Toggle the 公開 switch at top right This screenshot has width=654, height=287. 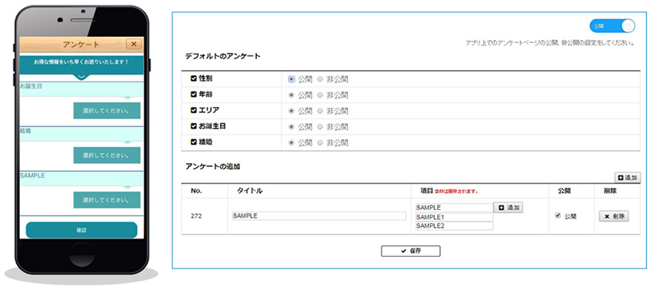click(x=612, y=26)
